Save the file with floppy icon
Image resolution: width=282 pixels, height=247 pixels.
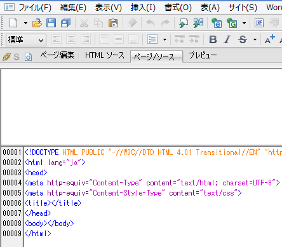tap(51, 23)
